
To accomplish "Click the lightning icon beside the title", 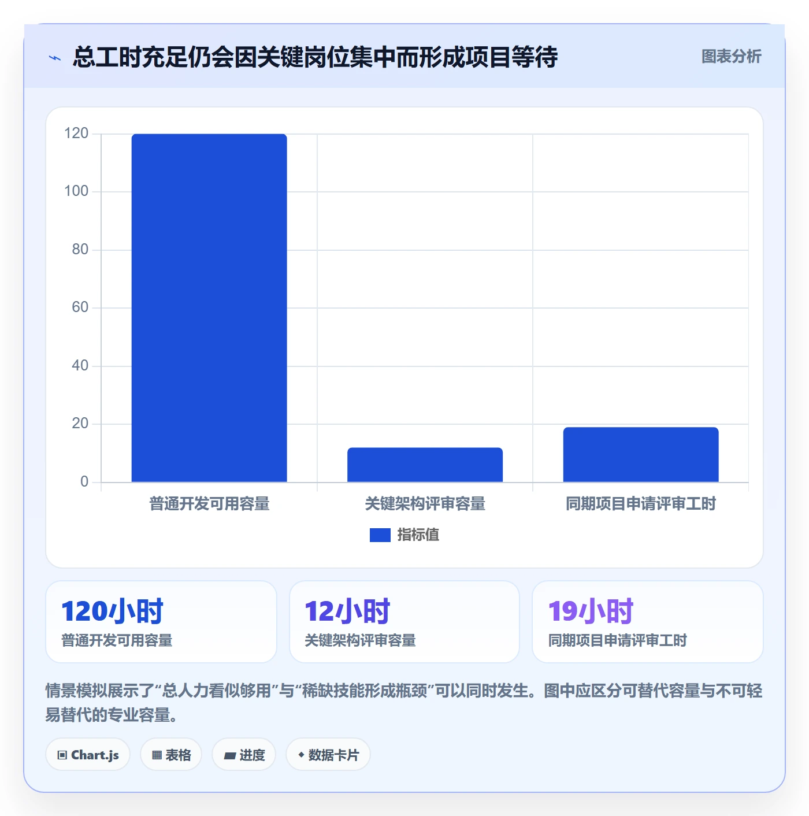I will click(55, 58).
